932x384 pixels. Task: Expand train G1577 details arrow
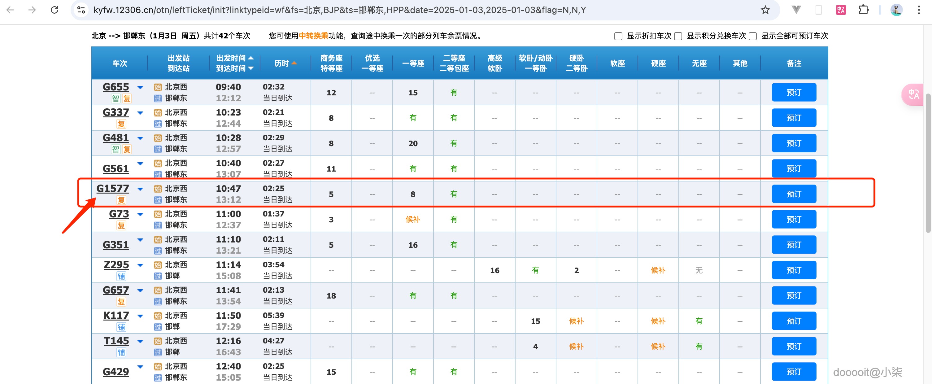coord(140,189)
